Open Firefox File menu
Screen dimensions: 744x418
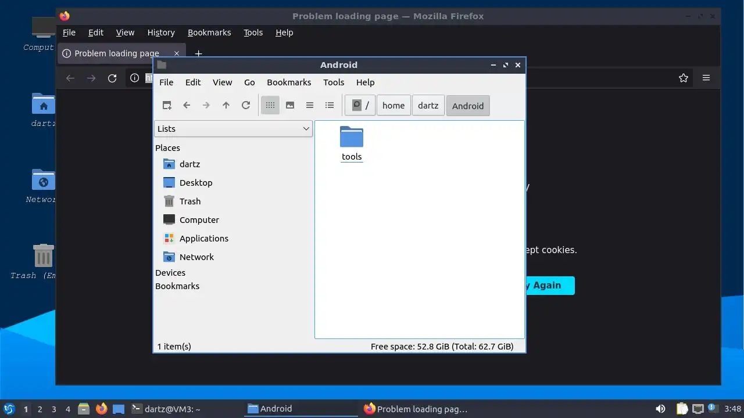pos(69,33)
